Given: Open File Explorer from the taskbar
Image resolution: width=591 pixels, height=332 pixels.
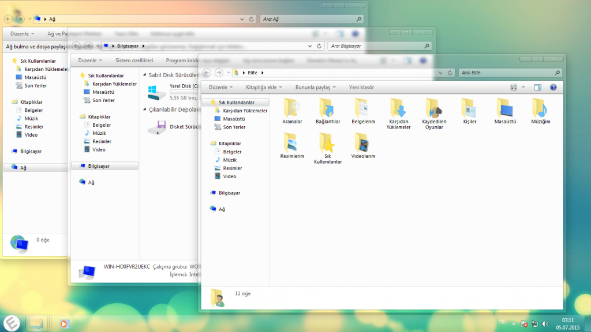Looking at the screenshot, I should 36,323.
